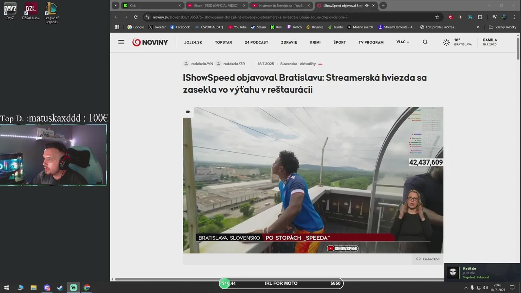
Task: Click the page's horizontal scrollbar
Action: (278, 279)
